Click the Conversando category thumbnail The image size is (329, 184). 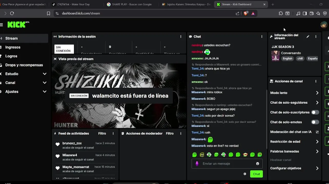pyautogui.click(x=275, y=55)
